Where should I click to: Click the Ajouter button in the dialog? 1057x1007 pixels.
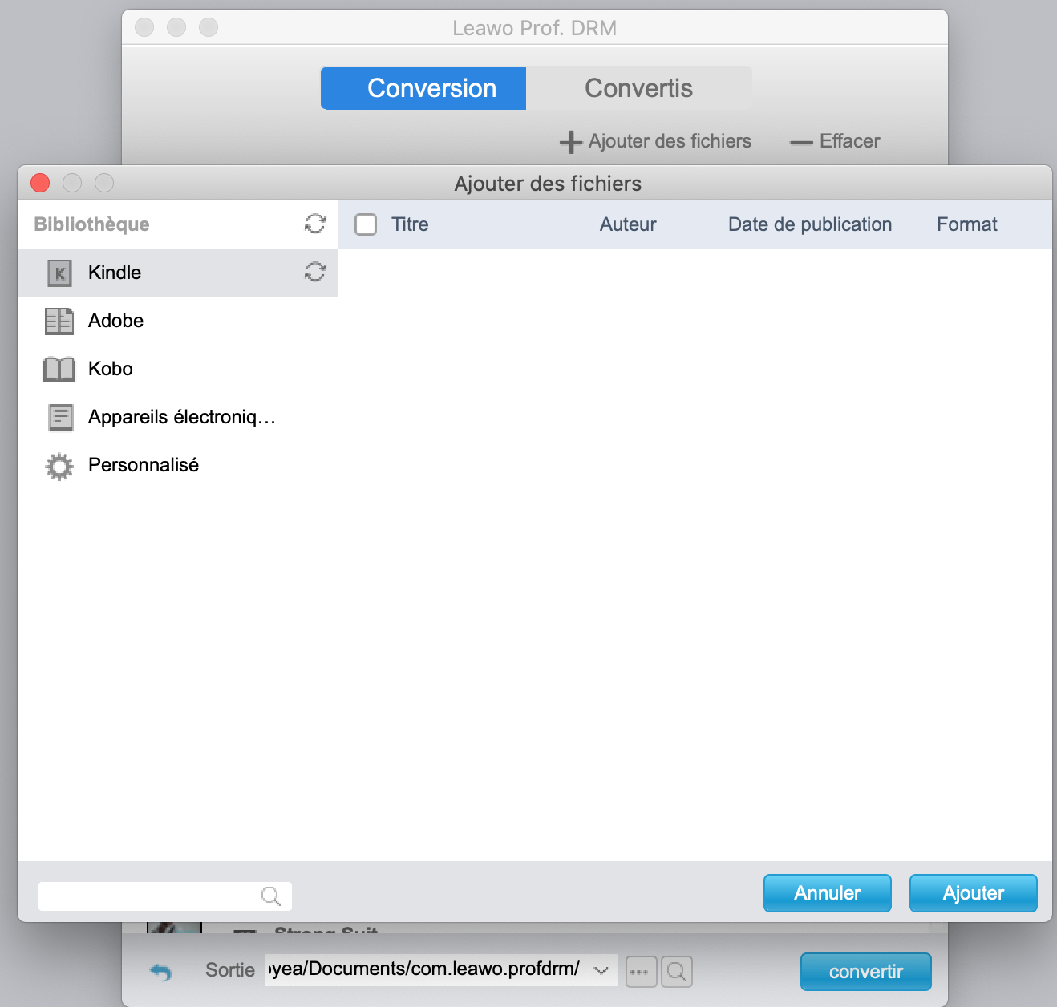(x=974, y=893)
